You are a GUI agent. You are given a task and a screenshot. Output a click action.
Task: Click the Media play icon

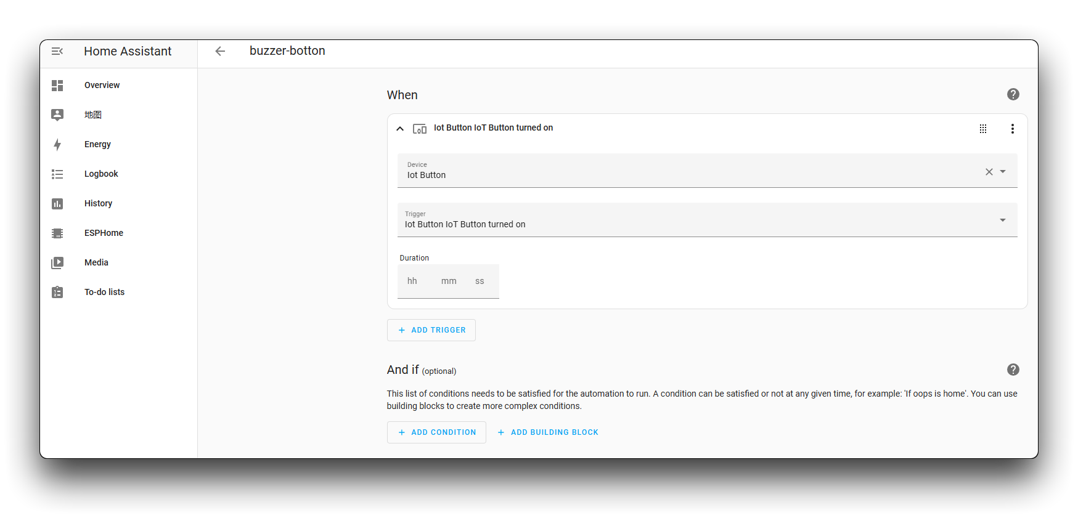point(57,263)
